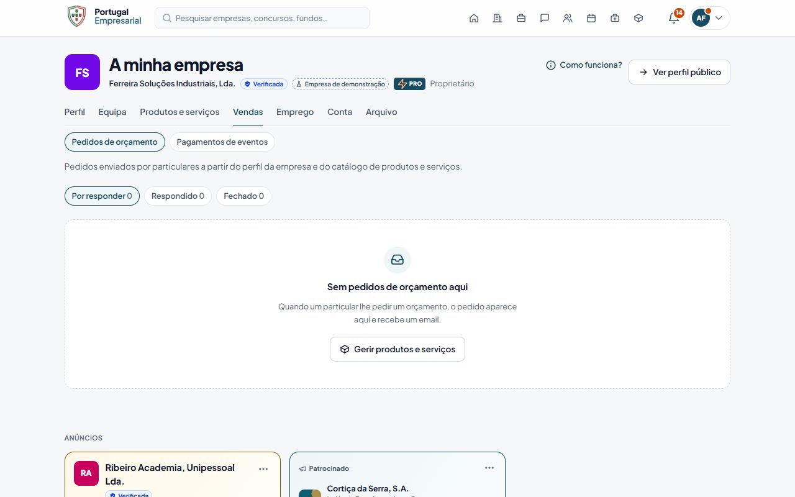The width and height of the screenshot is (795, 497).
Task: Go to the Conta tab
Action: click(x=340, y=112)
